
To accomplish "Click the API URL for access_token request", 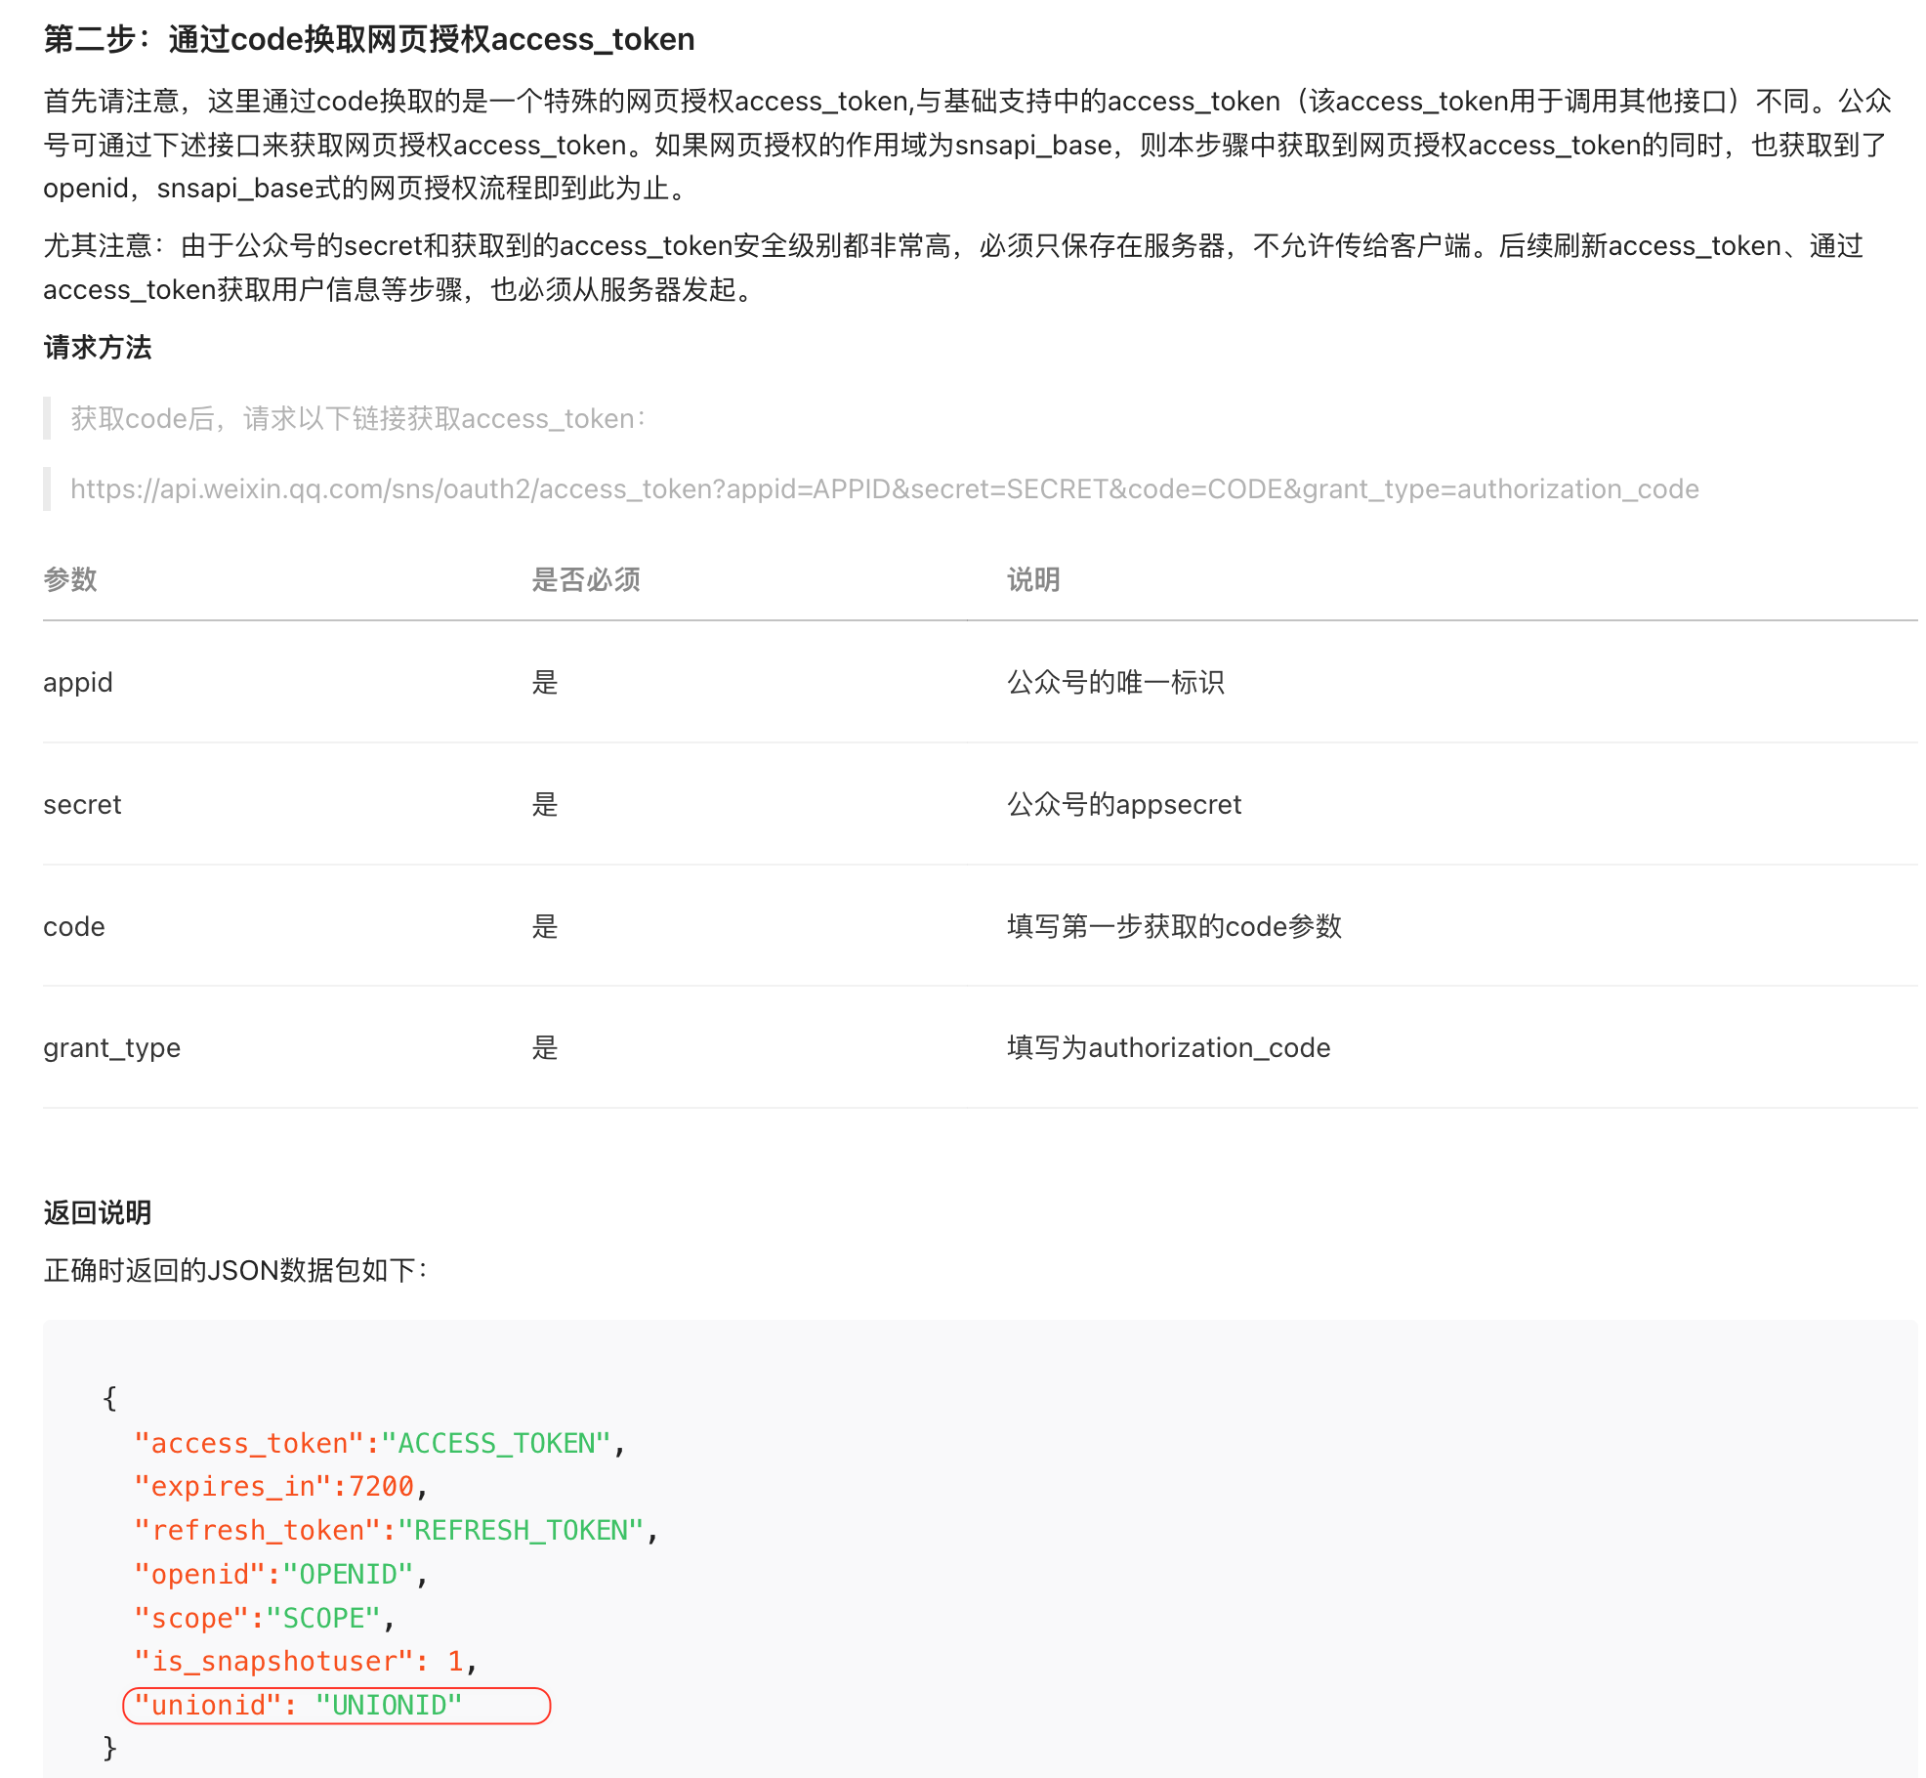I will click(x=884, y=488).
